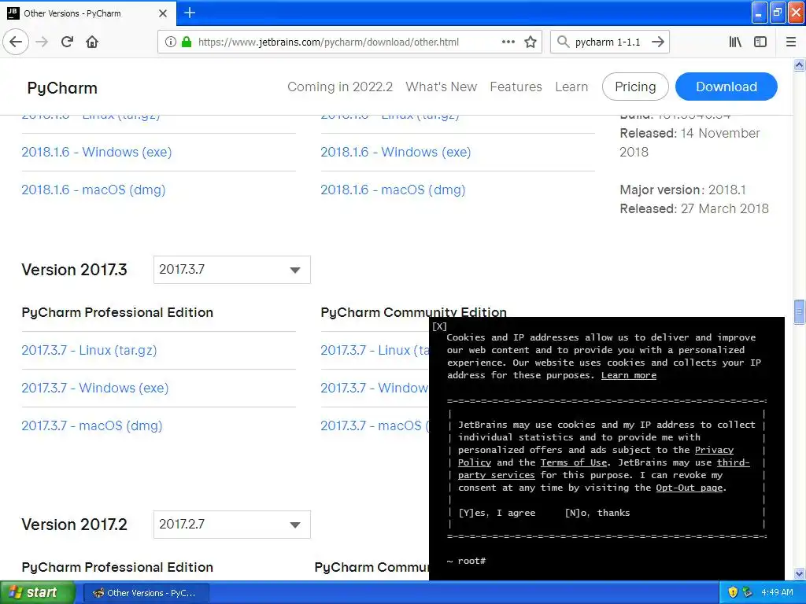This screenshot has width=806, height=604.
Task: Download Community 2017.3.7 Windows link
Action: click(x=375, y=388)
